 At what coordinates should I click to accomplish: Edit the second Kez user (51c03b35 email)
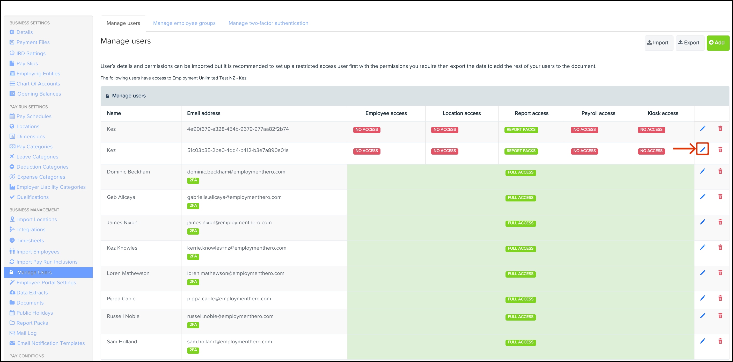point(702,149)
